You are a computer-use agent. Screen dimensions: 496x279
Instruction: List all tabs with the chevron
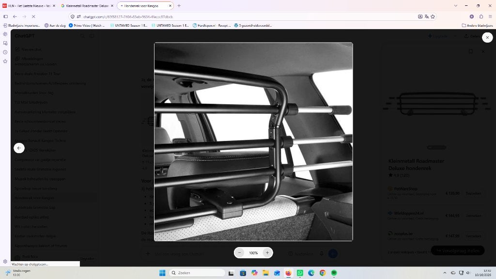click(x=455, y=6)
